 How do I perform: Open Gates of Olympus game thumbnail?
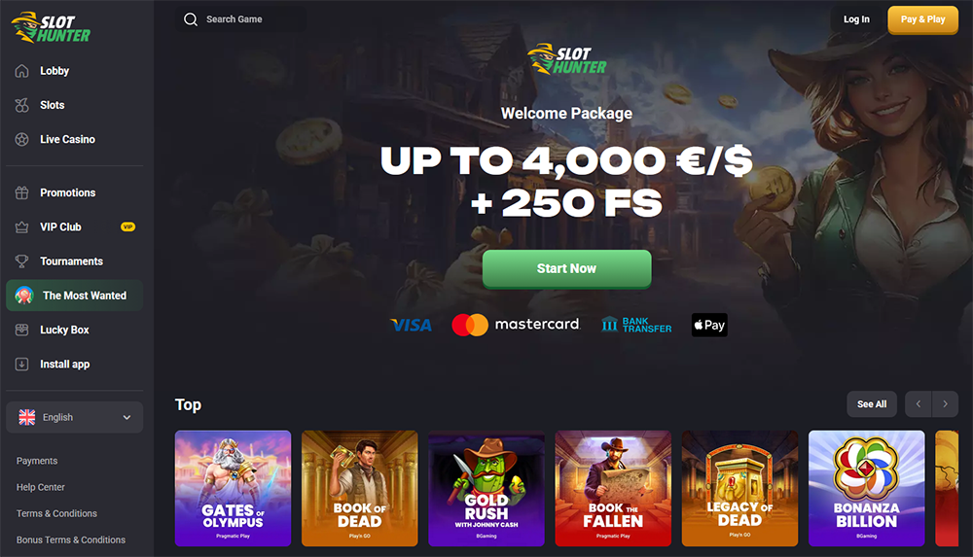point(233,489)
